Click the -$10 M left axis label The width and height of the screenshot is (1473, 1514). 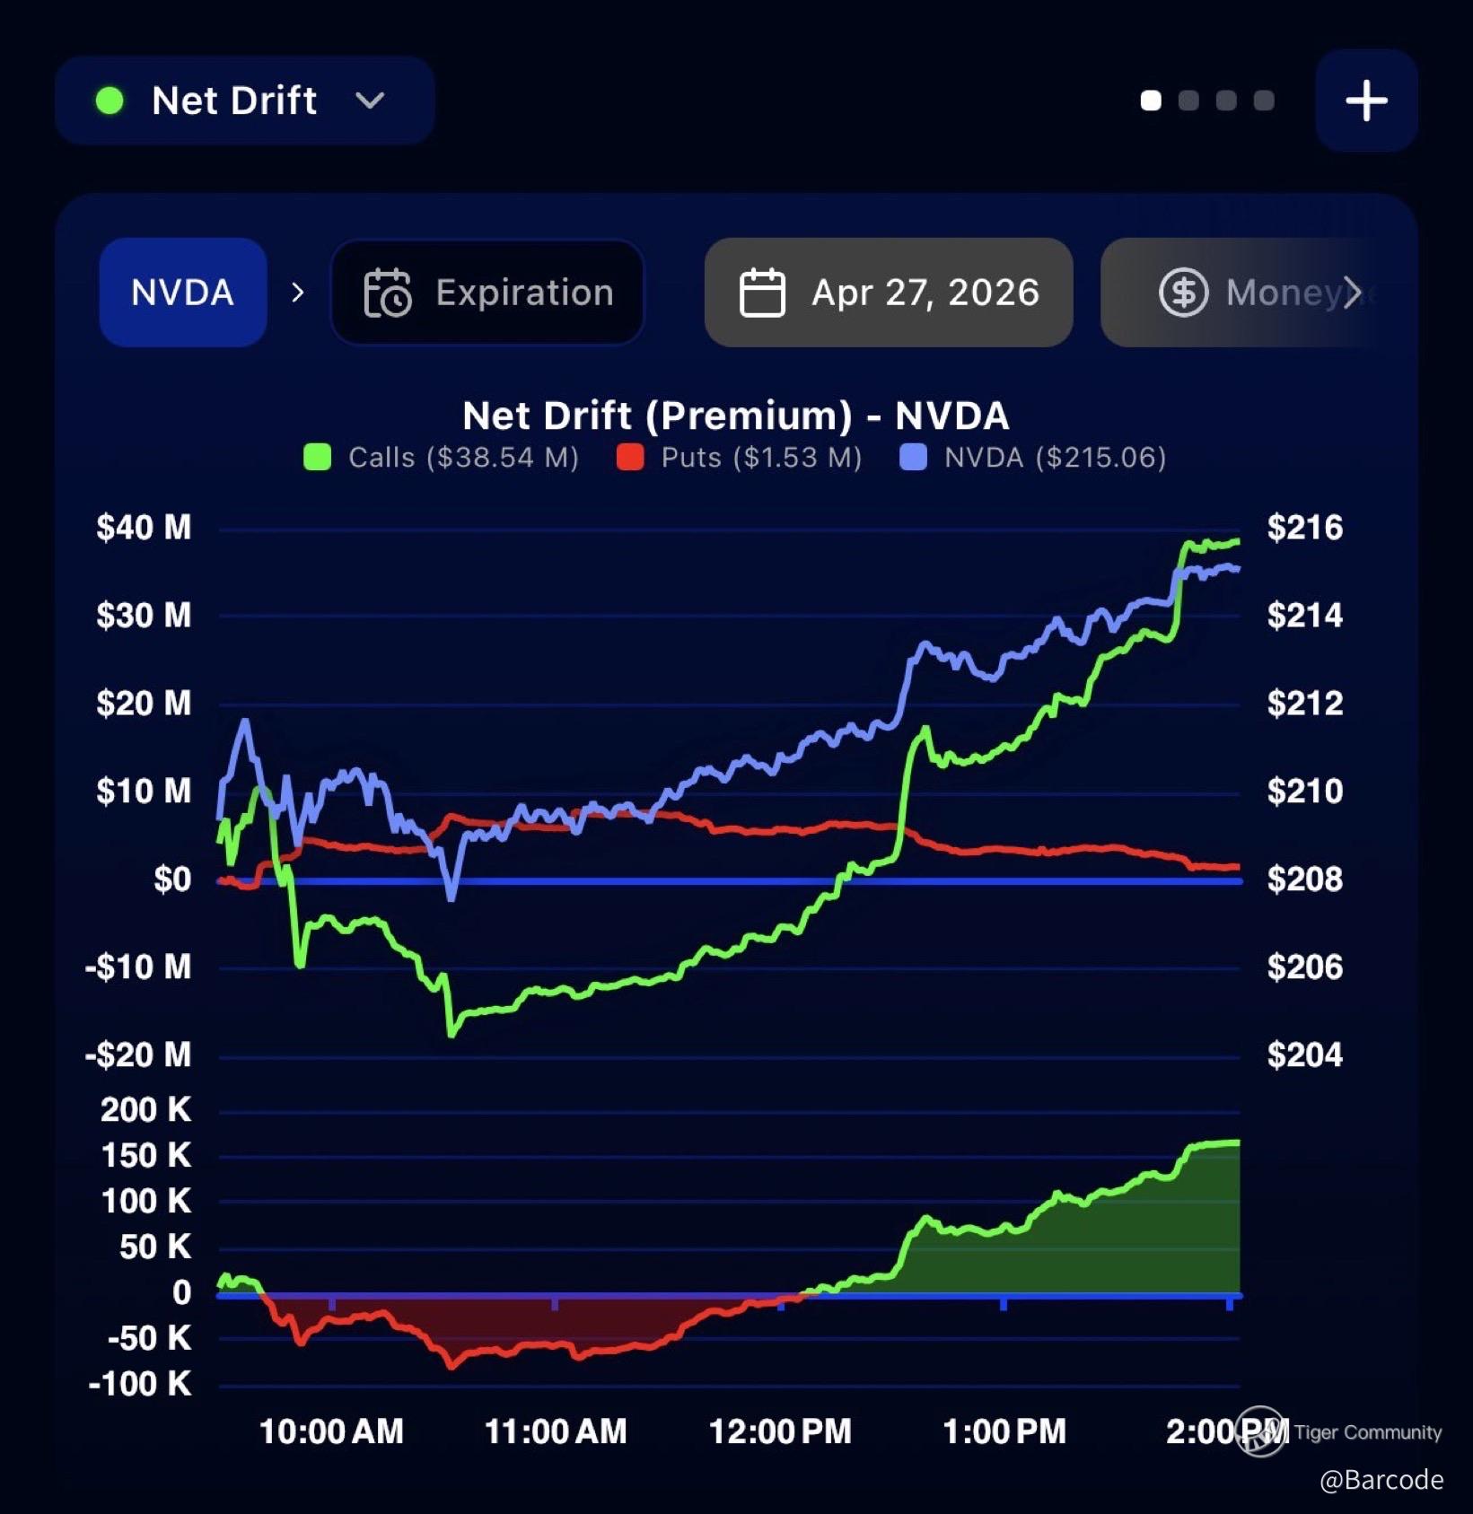coord(138,967)
